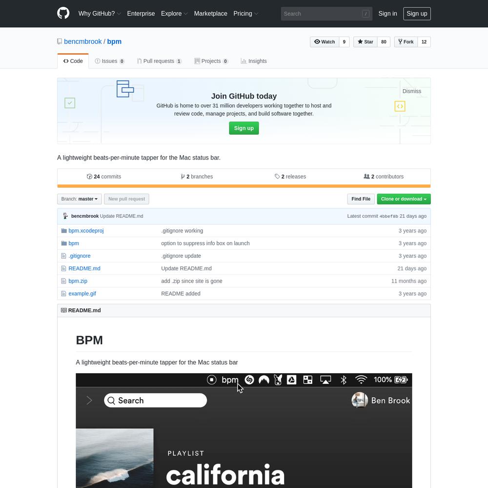The image size is (488, 488).
Task: Click the GitHub Octocat logo
Action: (63, 13)
